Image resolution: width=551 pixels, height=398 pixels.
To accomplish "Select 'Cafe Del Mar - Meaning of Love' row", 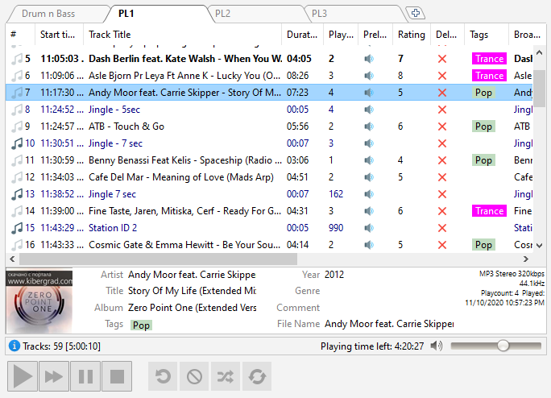I will tap(270, 177).
